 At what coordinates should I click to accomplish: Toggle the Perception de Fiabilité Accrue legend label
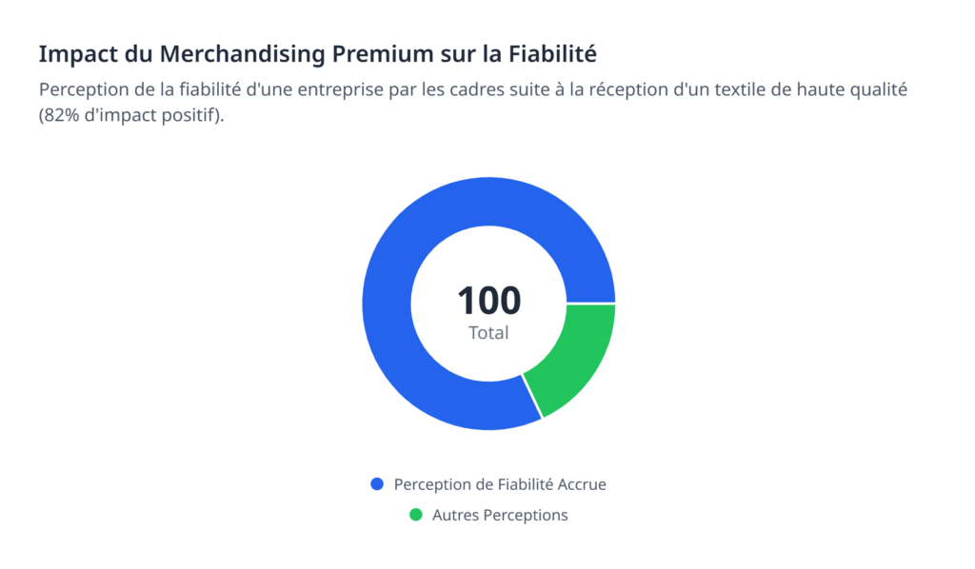pyautogui.click(x=499, y=484)
